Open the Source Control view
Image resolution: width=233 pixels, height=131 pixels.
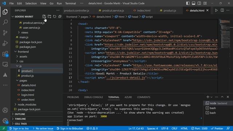click(x=5, y=33)
